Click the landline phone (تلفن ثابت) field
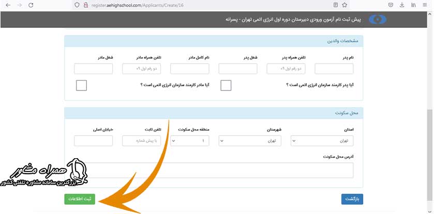Viewport: 434px width, 214px height. coord(142,141)
